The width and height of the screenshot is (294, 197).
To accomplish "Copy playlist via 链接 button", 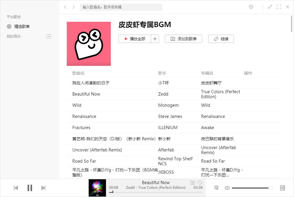I will (x=221, y=39).
